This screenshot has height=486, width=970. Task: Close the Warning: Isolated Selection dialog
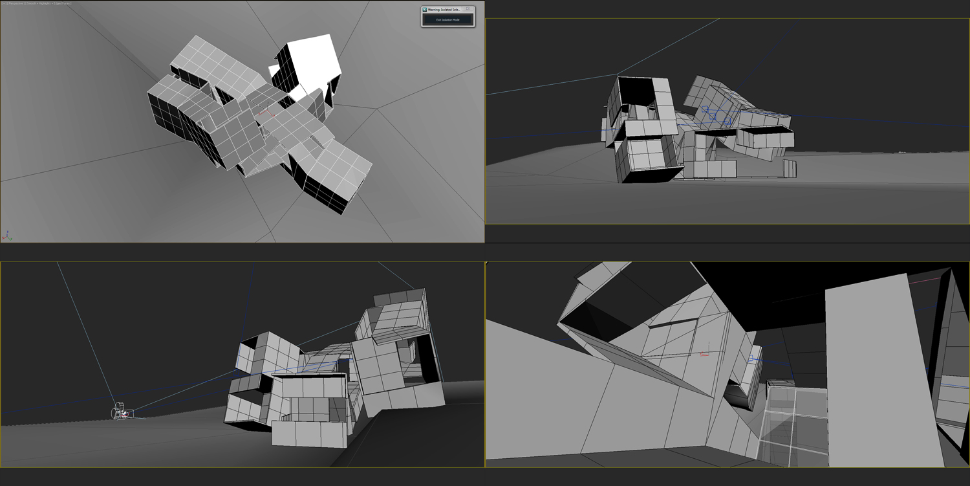coord(468,9)
